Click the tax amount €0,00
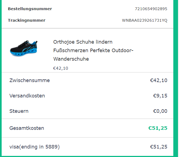This screenshot has width=181, height=157. [x=160, y=111]
